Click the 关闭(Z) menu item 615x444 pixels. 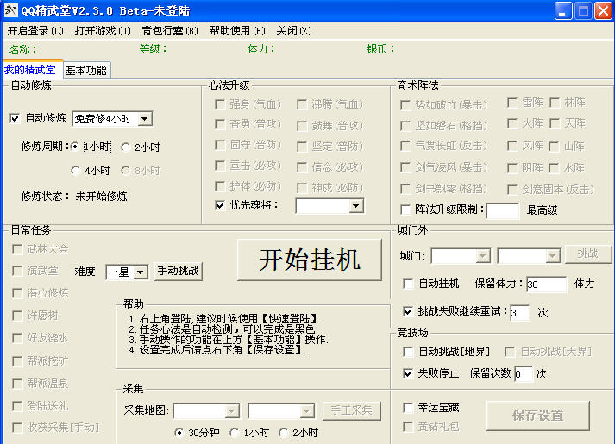pos(294,31)
